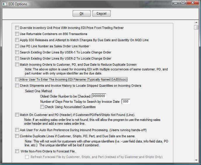Click the scrollbar up arrow

196,22
